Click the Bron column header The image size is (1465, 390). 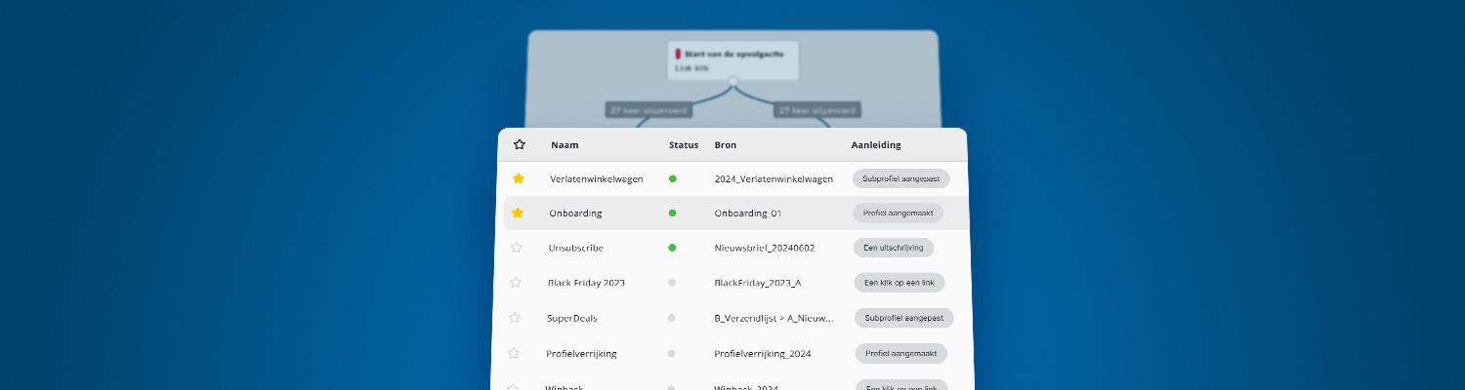pos(726,145)
